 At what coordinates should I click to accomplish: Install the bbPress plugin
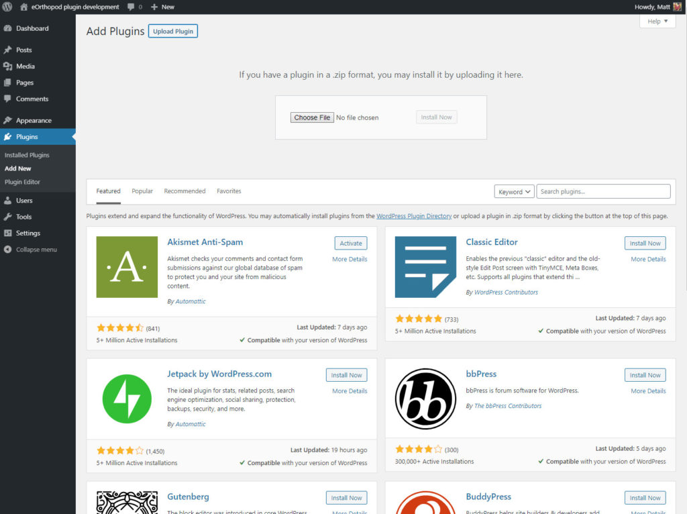tap(645, 375)
